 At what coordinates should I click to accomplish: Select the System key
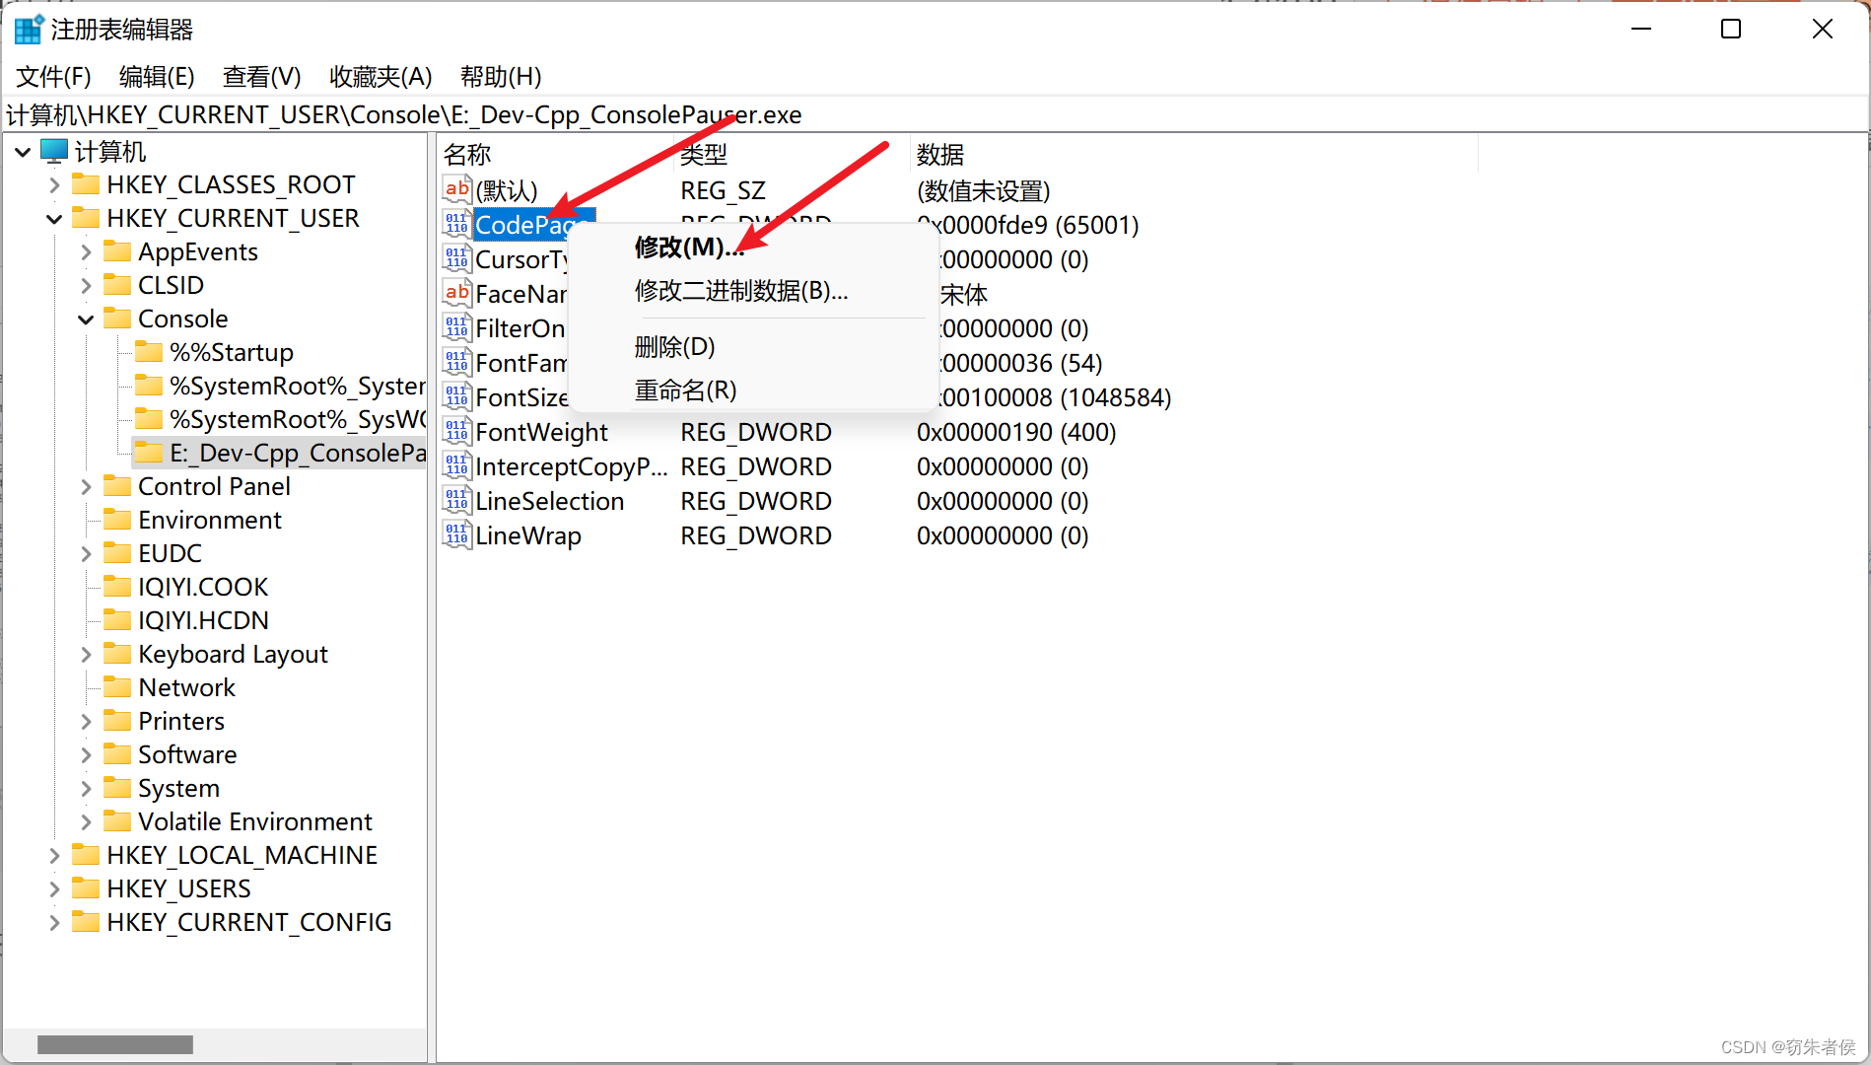178,788
